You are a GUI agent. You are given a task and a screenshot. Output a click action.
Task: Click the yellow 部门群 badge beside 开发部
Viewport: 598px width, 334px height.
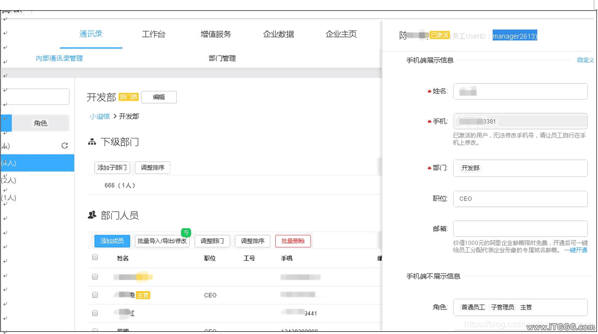pyautogui.click(x=128, y=97)
